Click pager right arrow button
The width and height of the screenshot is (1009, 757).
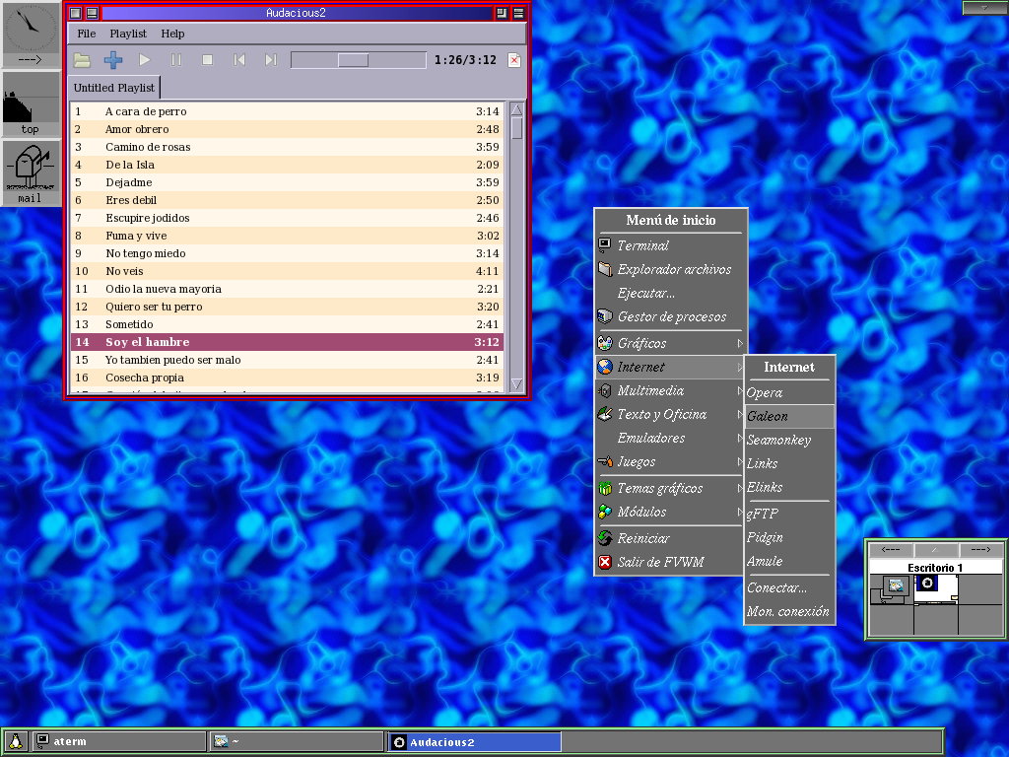click(x=980, y=550)
